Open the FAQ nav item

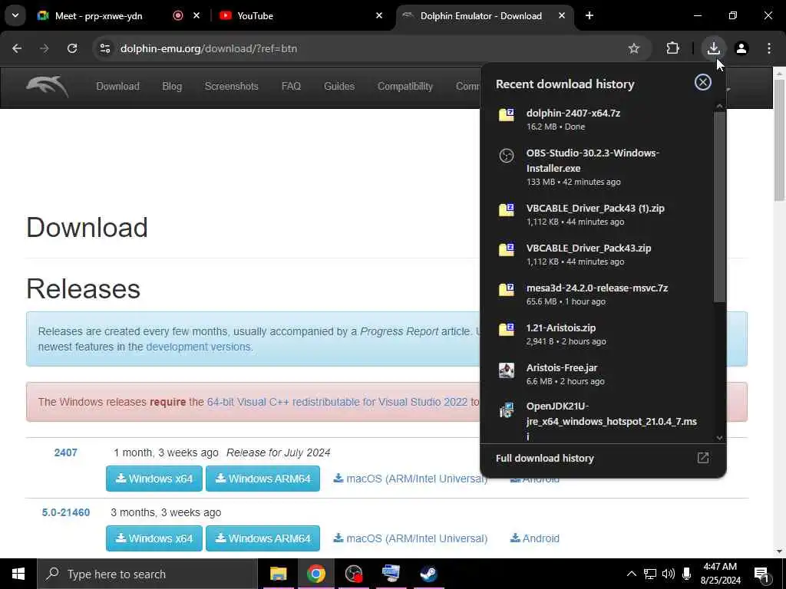point(291,86)
